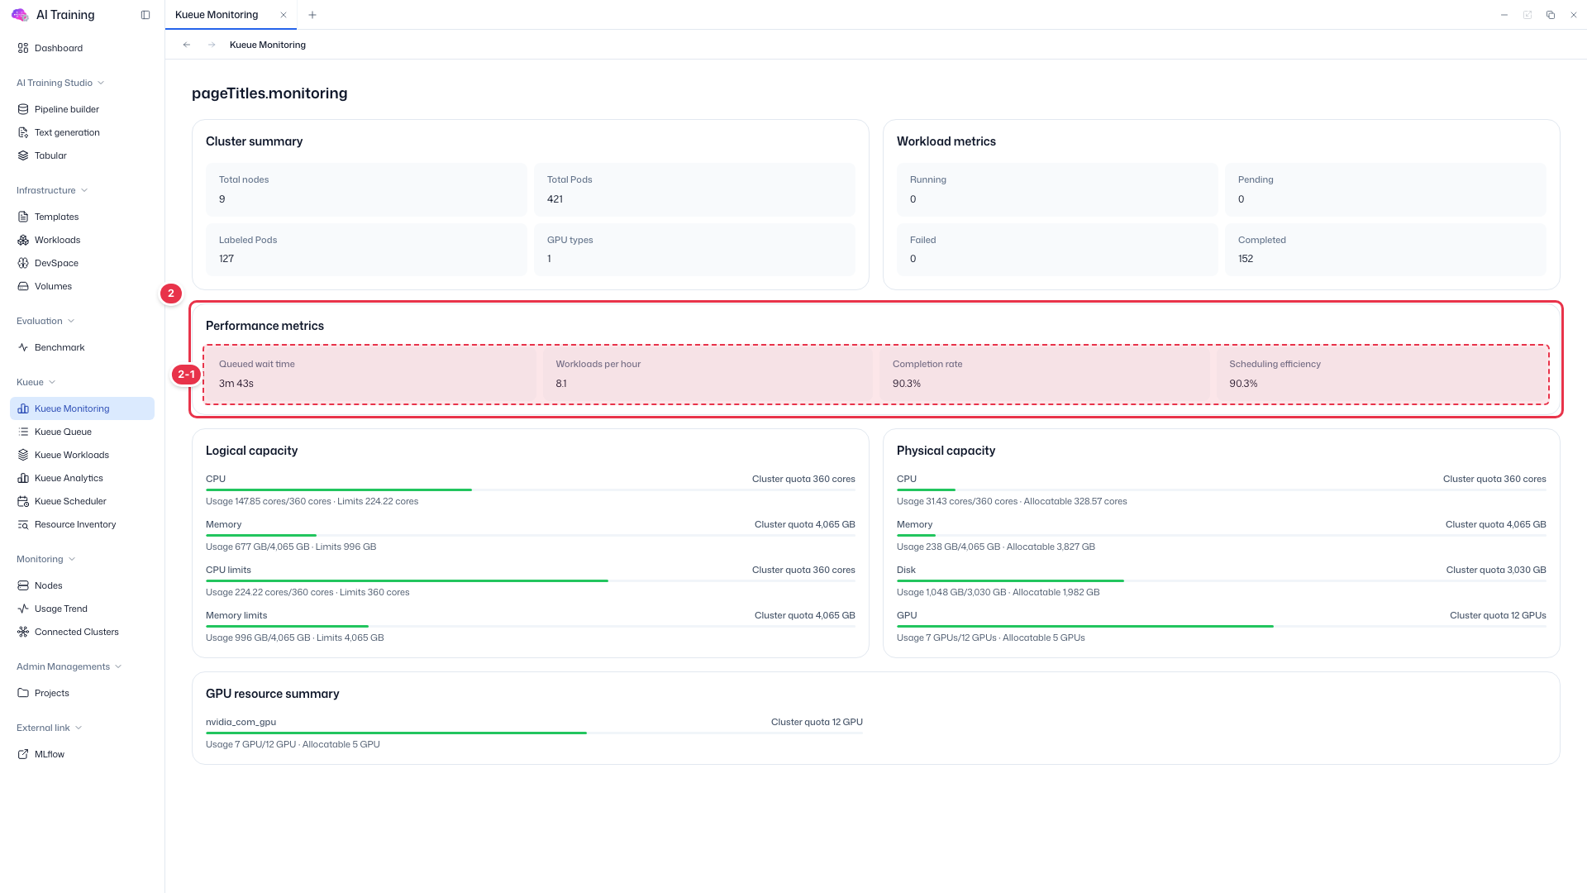Open MLflow external link icon
This screenshot has width=1587, height=893.
click(23, 754)
